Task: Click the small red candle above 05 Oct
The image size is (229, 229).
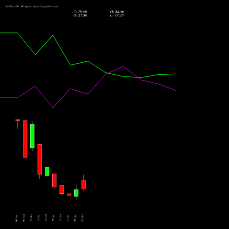Action: point(18,120)
